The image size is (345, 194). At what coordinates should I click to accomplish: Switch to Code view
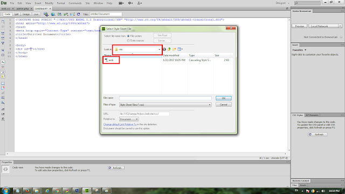point(7,15)
